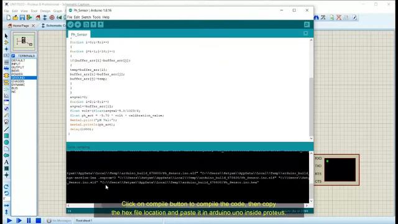Click Proteus red X delete toolbar icon
Screen dimensions: 398x224
339,17
